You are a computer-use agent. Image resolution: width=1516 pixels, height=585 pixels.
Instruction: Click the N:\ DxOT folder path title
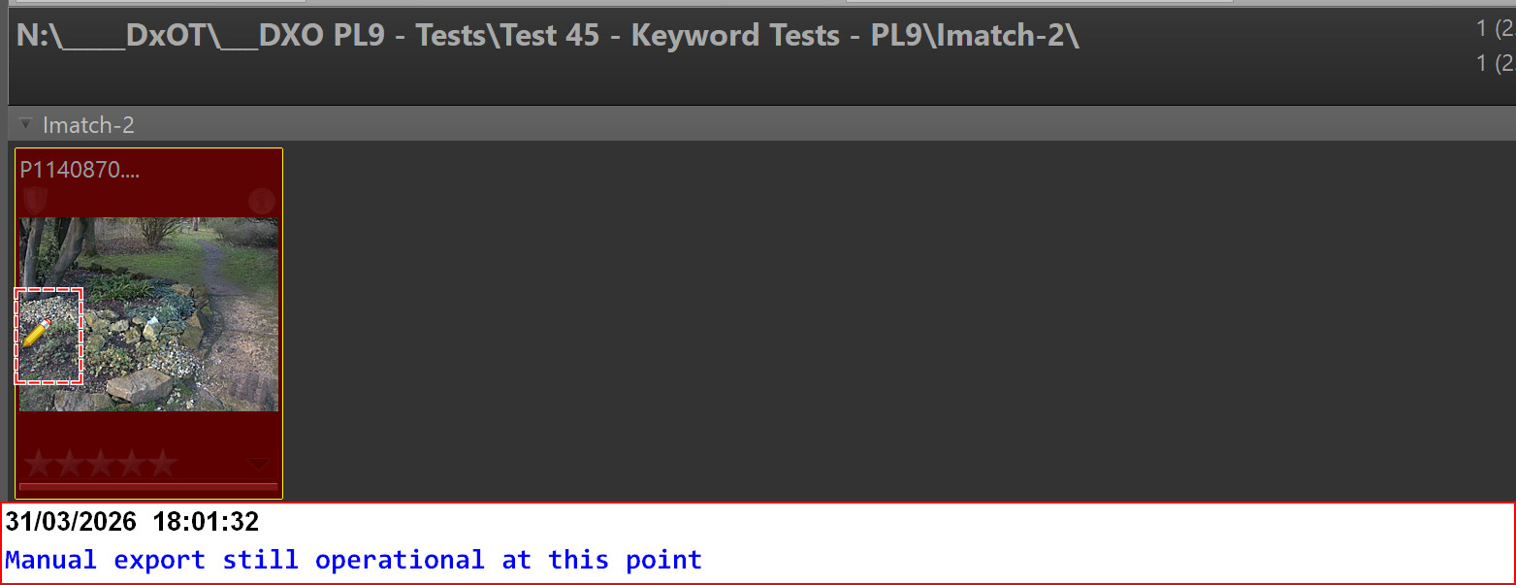[x=548, y=37]
